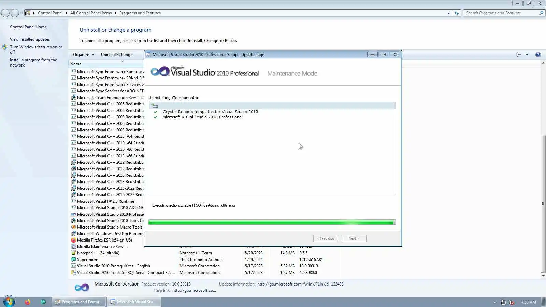Select All Control Panel Items breadcrumb

[x=91, y=13]
